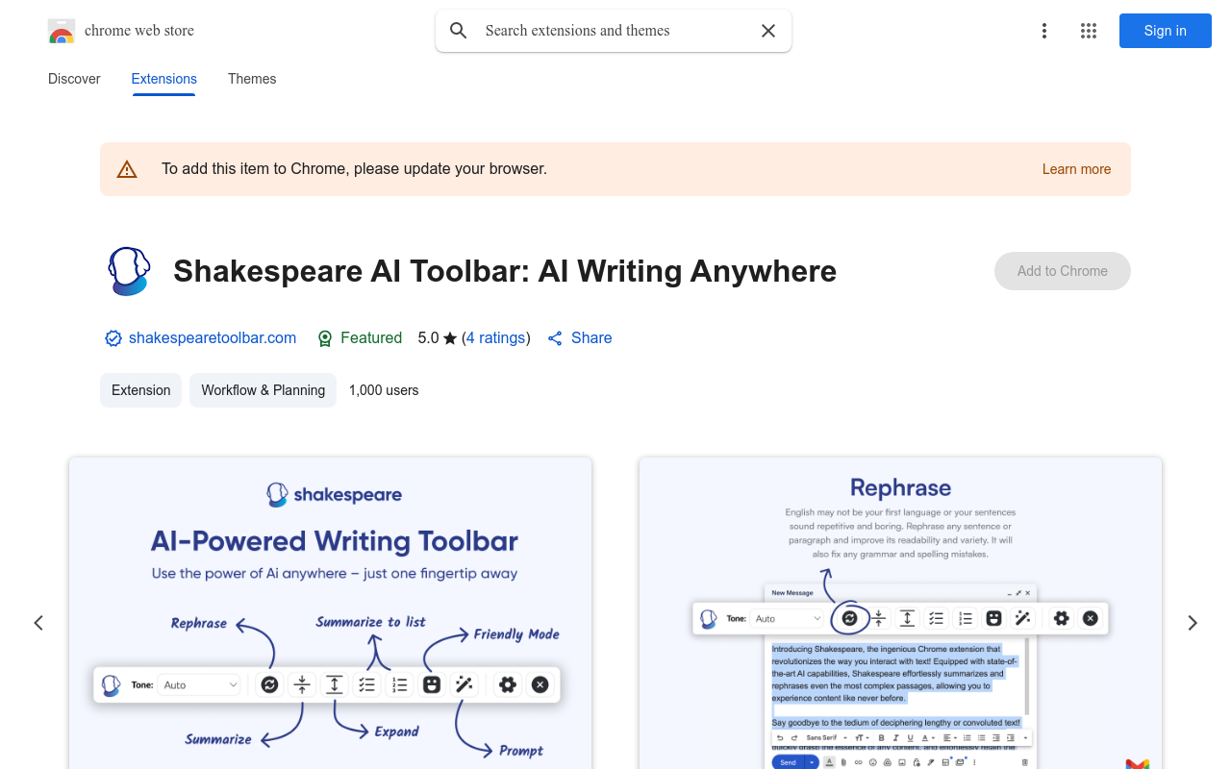Click the magic wand prompt icon in the first screenshot
The height and width of the screenshot is (769, 1231).
click(x=465, y=685)
